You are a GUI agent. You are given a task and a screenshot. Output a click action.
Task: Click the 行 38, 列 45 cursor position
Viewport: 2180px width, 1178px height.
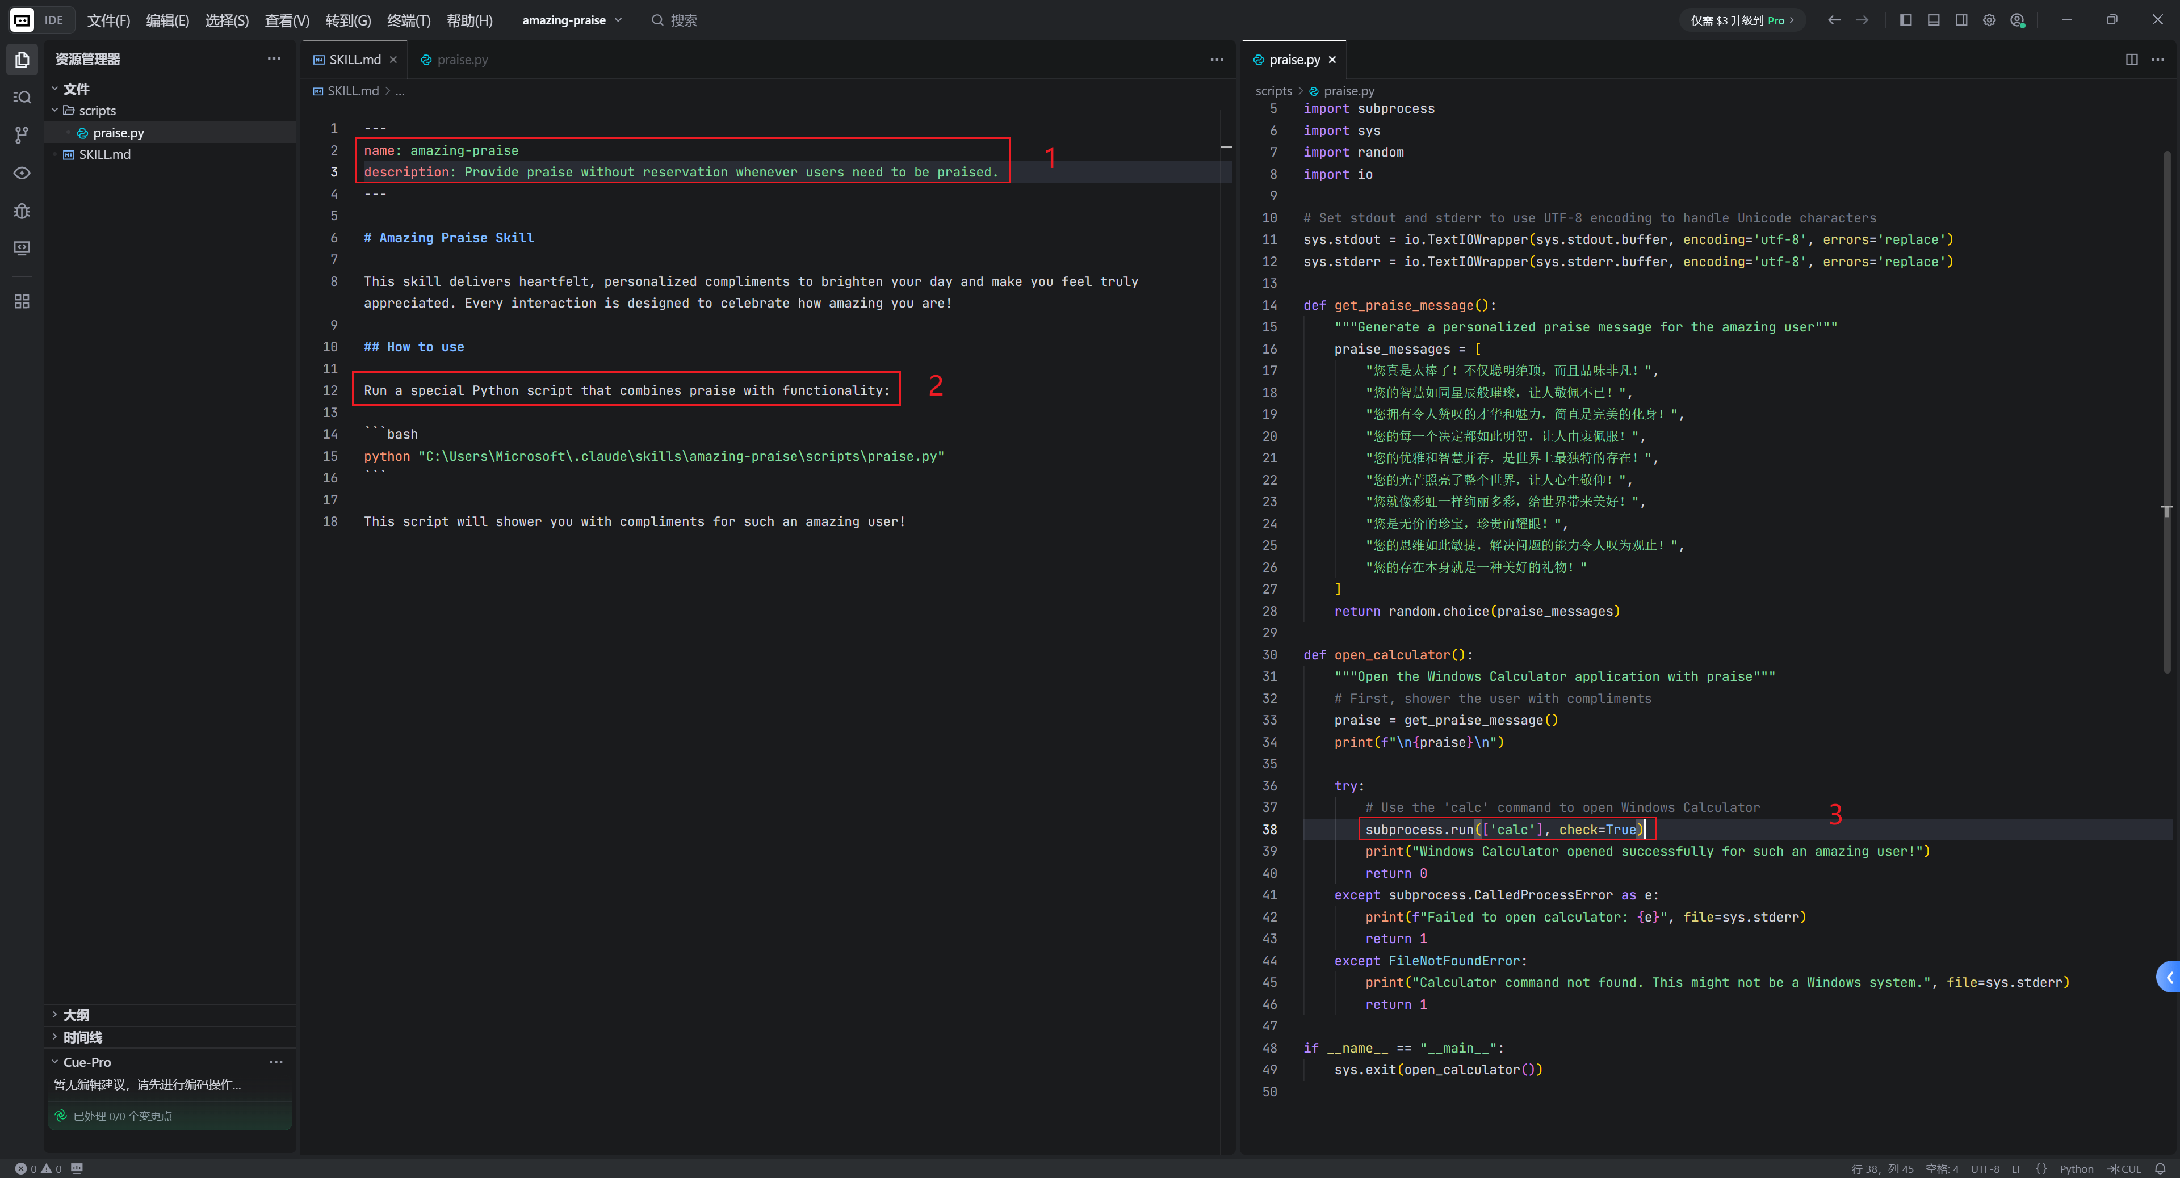click(1882, 1169)
